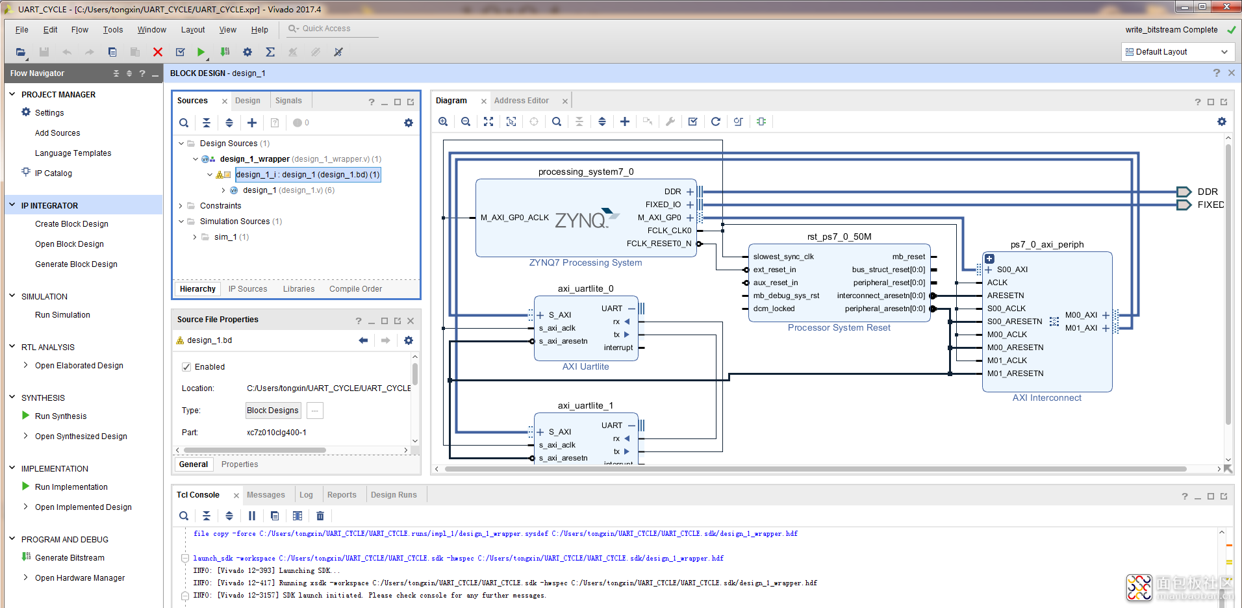The height and width of the screenshot is (608, 1242).
Task: Click the diagram horizontal scrollbar
Action: click(x=815, y=468)
